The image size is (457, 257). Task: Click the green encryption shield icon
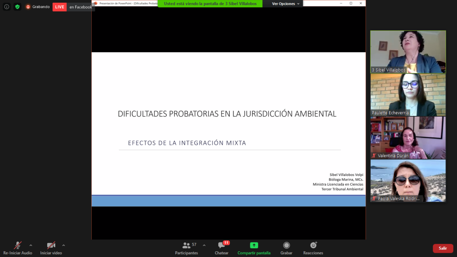point(17,7)
